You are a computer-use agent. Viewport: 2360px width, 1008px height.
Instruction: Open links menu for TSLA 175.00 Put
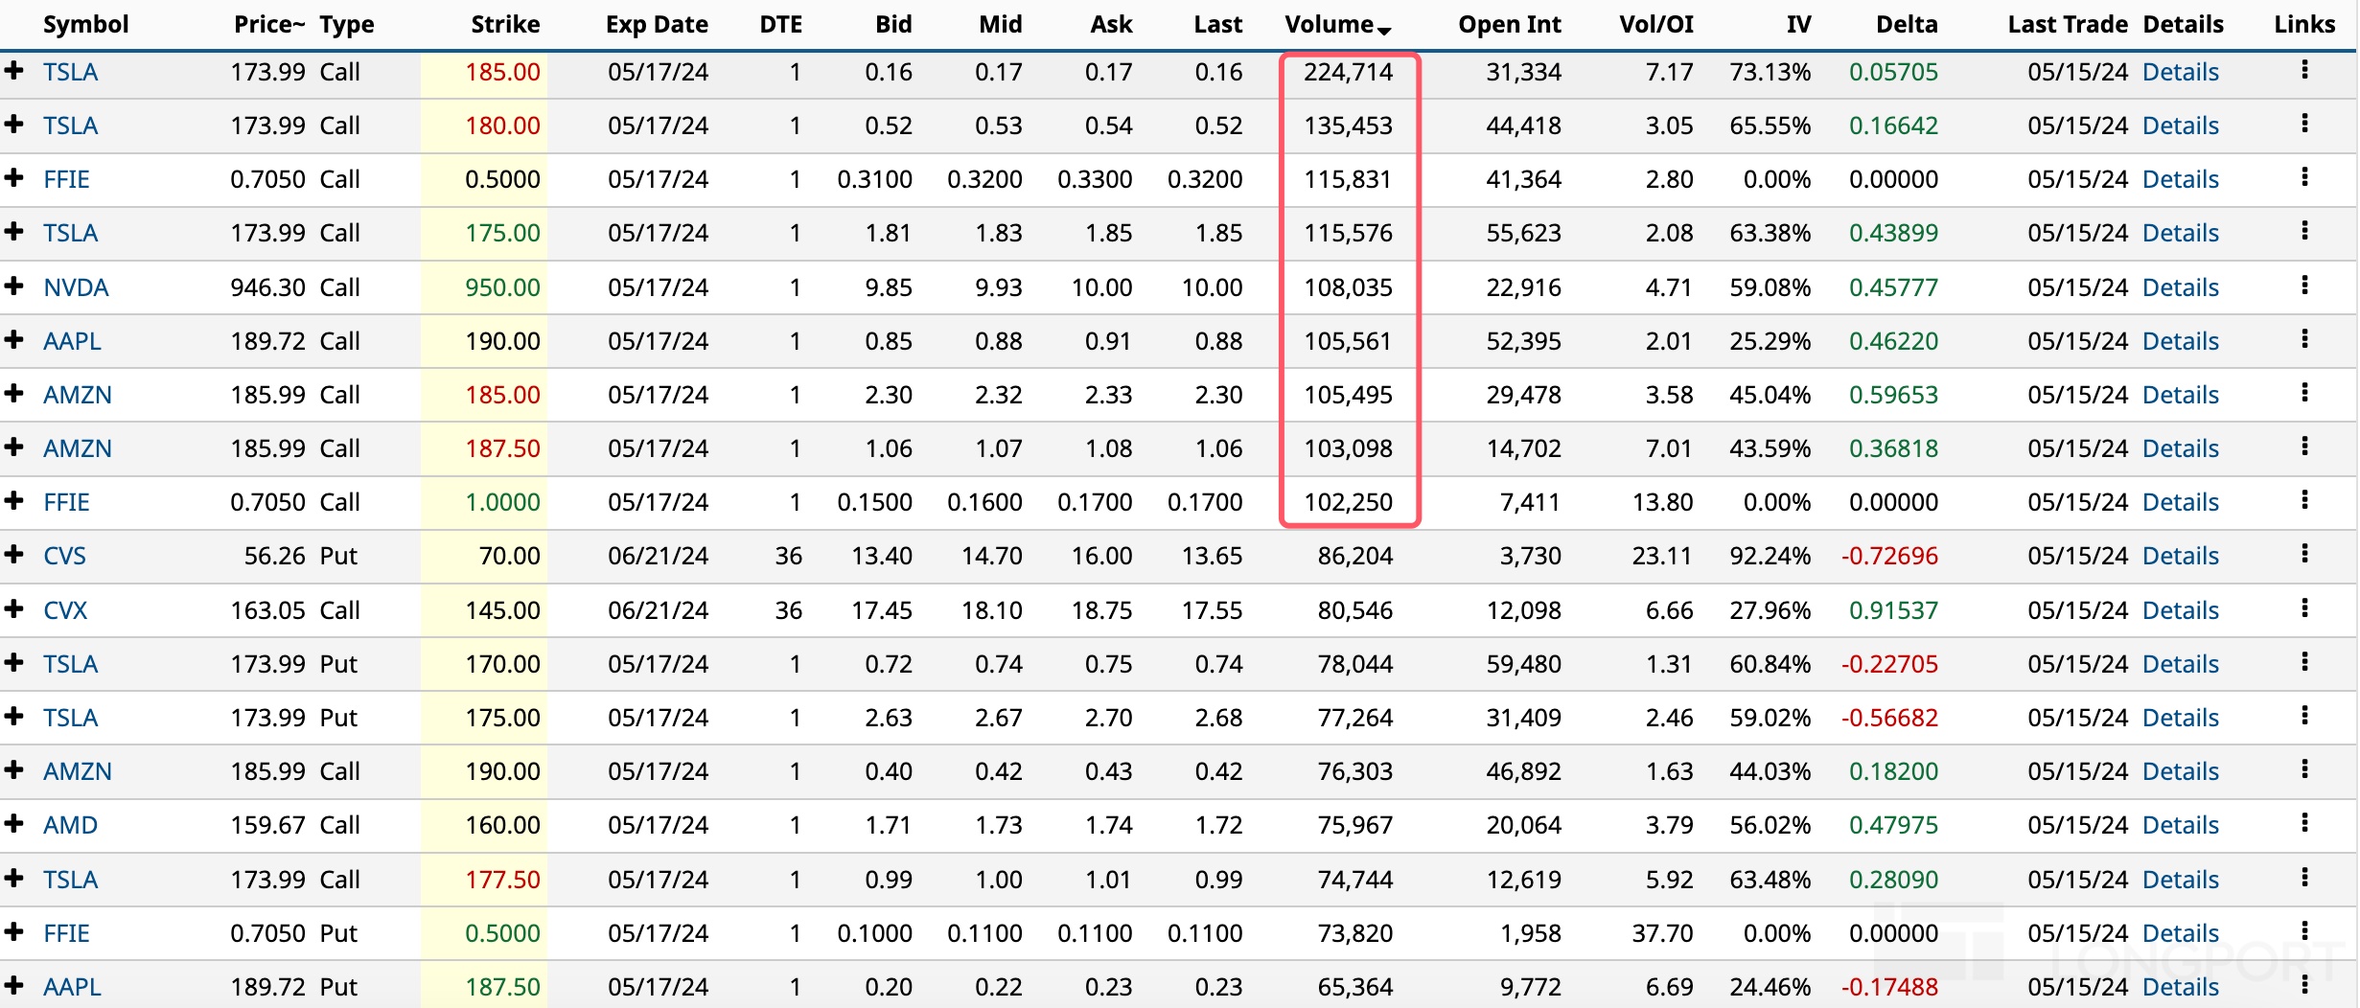(x=2304, y=716)
